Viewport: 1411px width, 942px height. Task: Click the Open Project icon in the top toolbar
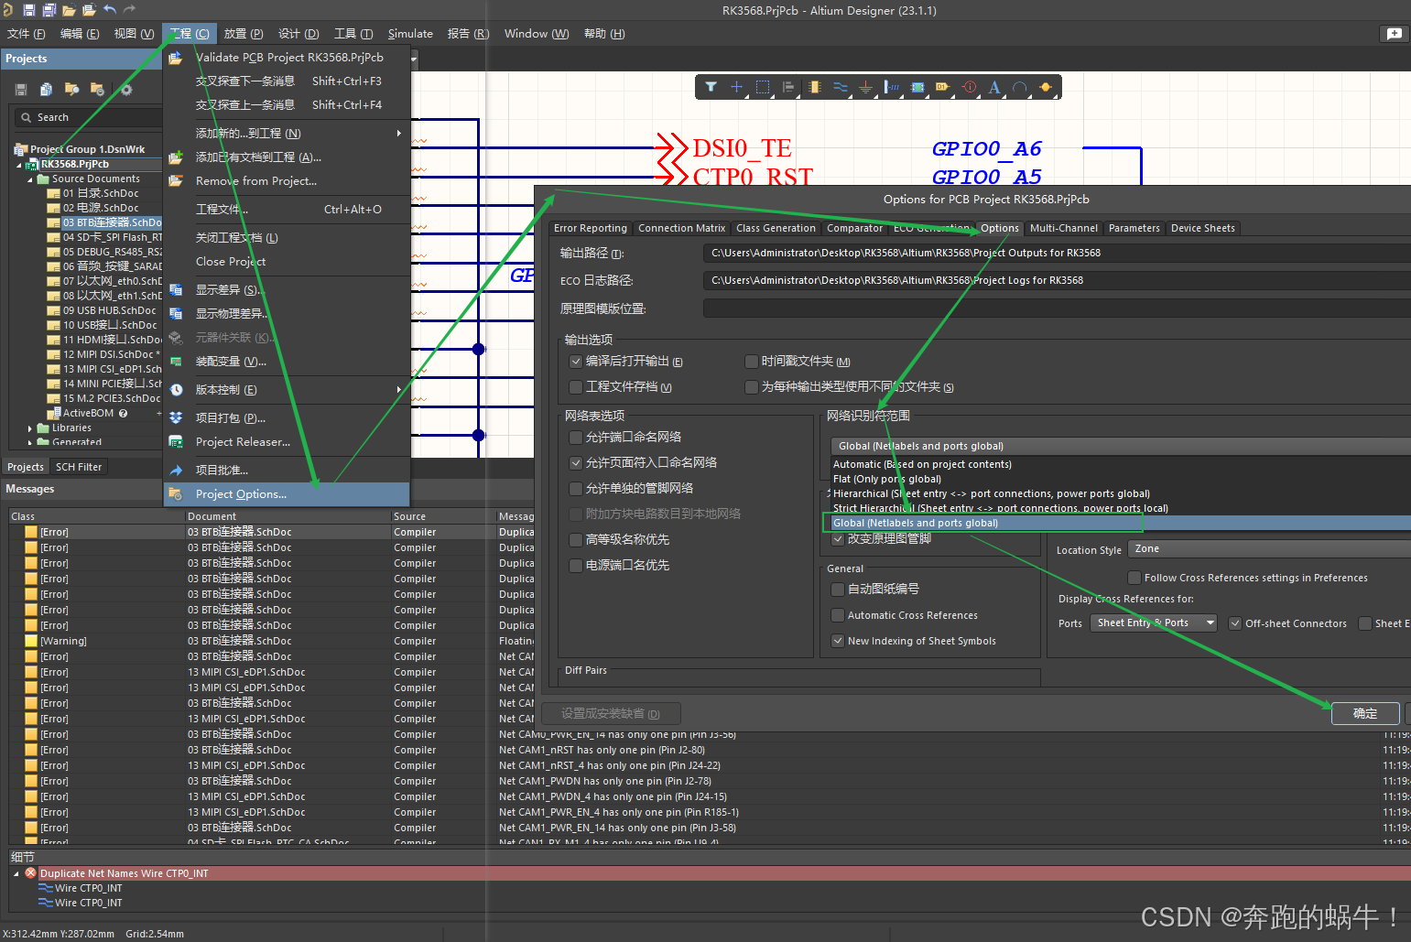pos(89,10)
